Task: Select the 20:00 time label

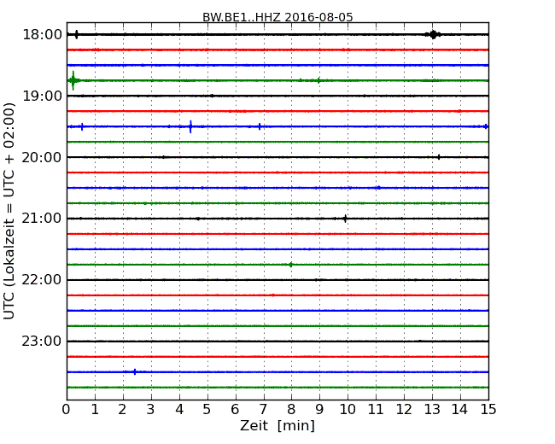Action: (42, 157)
